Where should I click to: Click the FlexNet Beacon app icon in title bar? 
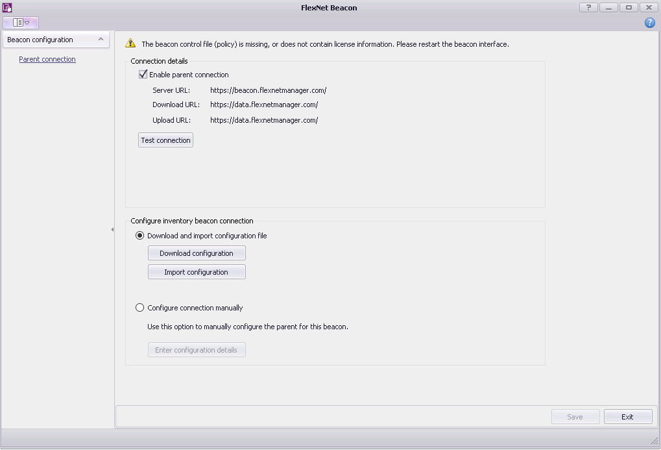coord(6,7)
